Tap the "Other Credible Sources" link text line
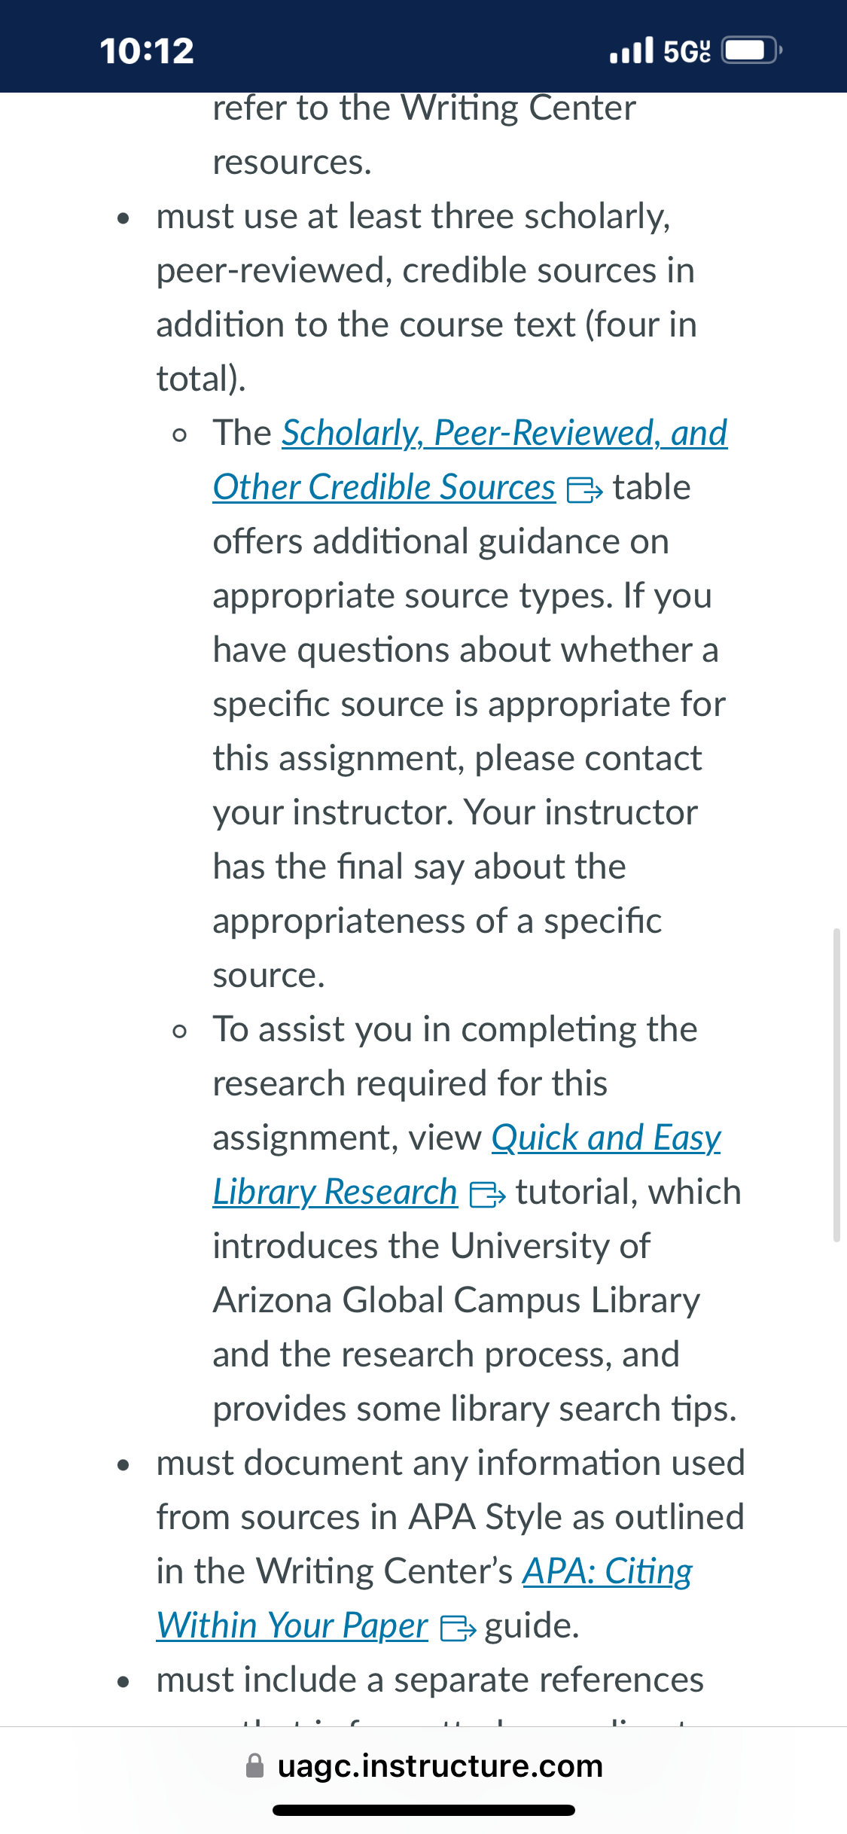This screenshot has height=1834, width=847. coord(384,488)
